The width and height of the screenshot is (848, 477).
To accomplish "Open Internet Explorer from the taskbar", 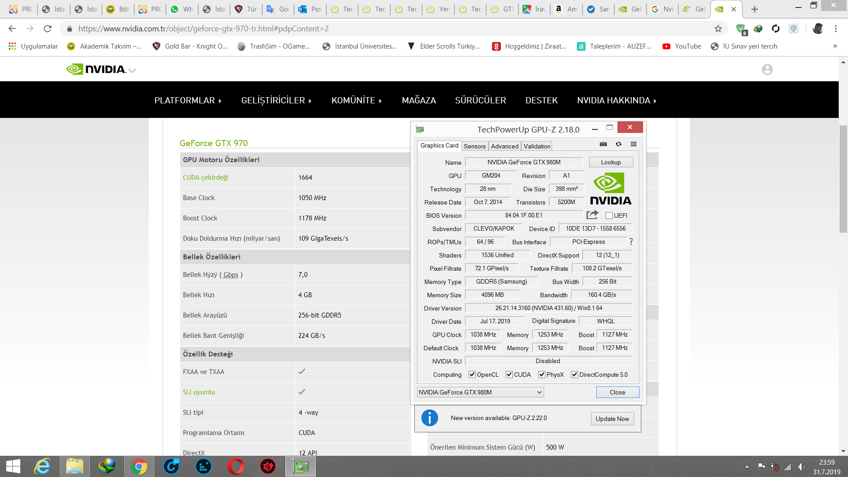I will [43, 466].
